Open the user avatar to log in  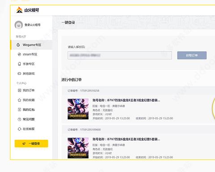pyautogui.click(x=19, y=25)
